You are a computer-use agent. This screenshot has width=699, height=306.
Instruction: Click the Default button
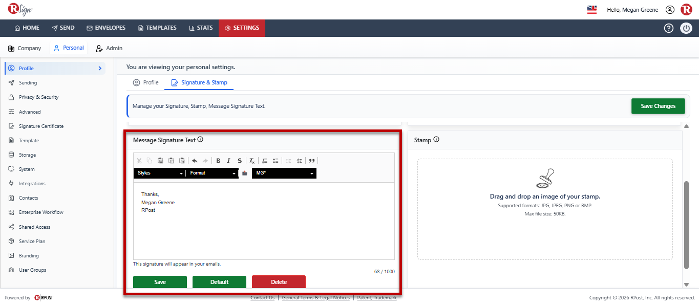(219, 282)
